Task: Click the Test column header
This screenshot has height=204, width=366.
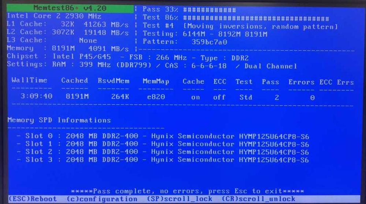Action: 244,82
